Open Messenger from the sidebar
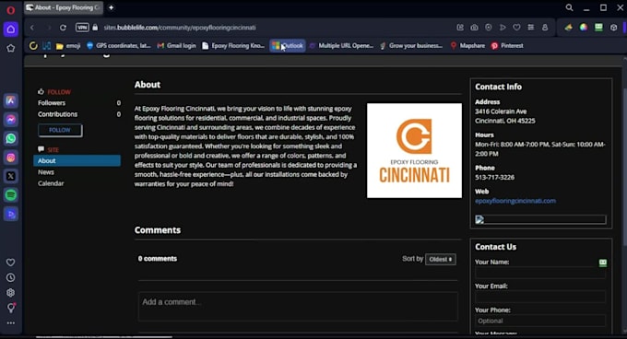The height and width of the screenshot is (339, 627). pyautogui.click(x=11, y=120)
